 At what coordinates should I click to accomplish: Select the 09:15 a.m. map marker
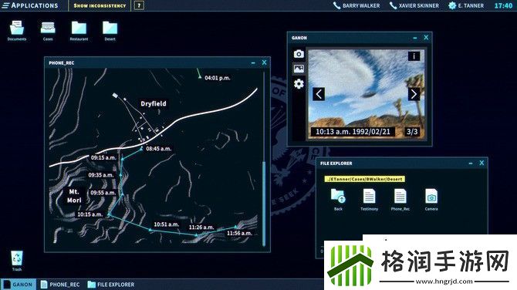[123, 159]
